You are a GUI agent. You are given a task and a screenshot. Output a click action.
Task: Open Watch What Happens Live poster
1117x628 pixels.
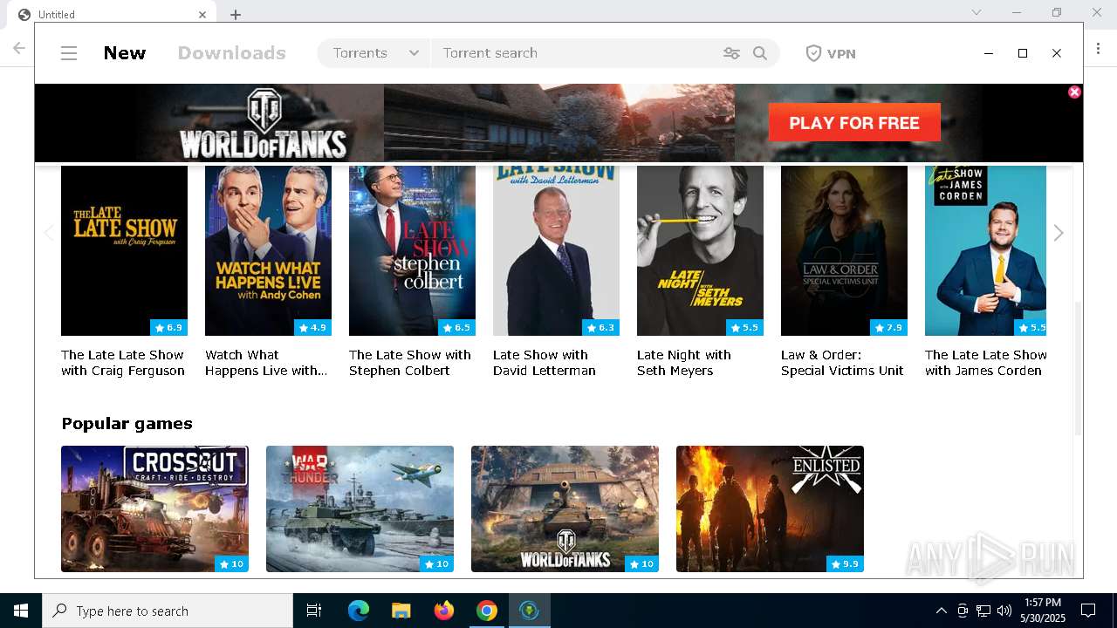click(268, 251)
